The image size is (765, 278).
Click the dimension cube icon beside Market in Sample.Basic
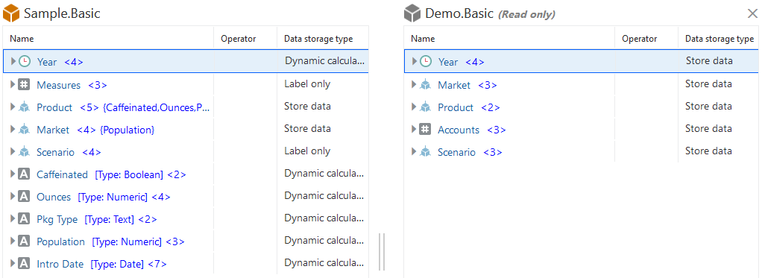(x=24, y=129)
